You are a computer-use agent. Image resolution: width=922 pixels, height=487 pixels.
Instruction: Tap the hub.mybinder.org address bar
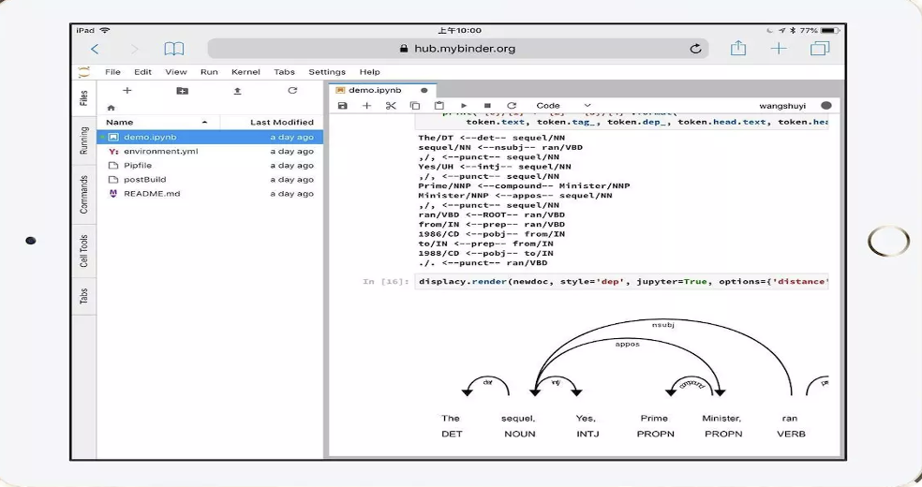pos(458,49)
